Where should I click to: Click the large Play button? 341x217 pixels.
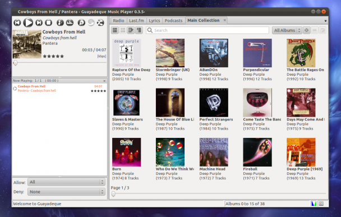click(28, 22)
